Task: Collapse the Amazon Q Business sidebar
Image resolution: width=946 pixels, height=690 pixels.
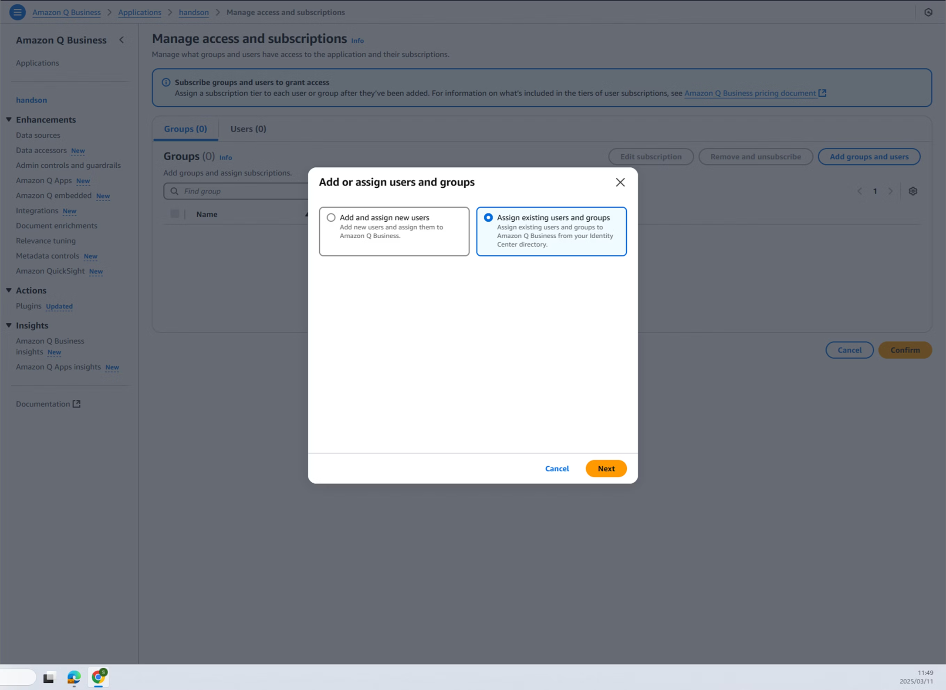Action: (122, 40)
